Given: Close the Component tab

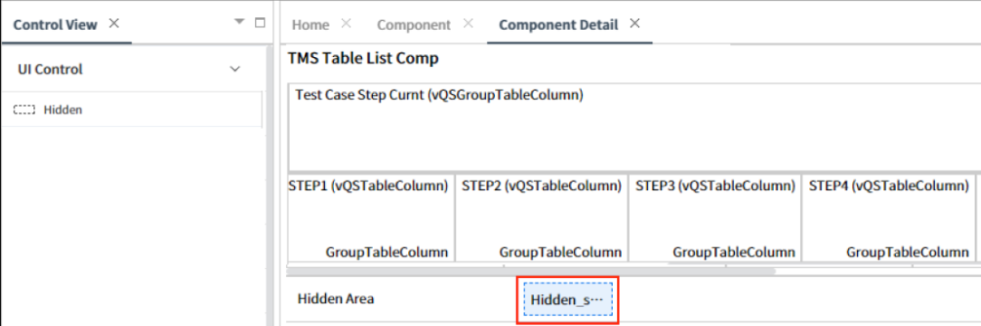Looking at the screenshot, I should click(x=468, y=24).
